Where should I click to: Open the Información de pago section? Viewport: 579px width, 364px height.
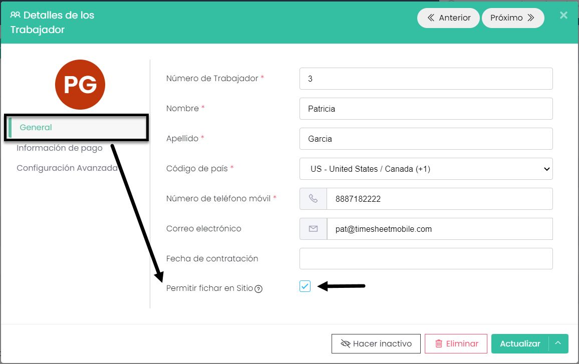pyautogui.click(x=60, y=148)
